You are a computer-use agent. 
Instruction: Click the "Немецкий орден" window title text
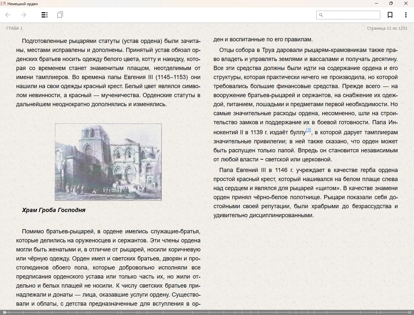[23, 4]
